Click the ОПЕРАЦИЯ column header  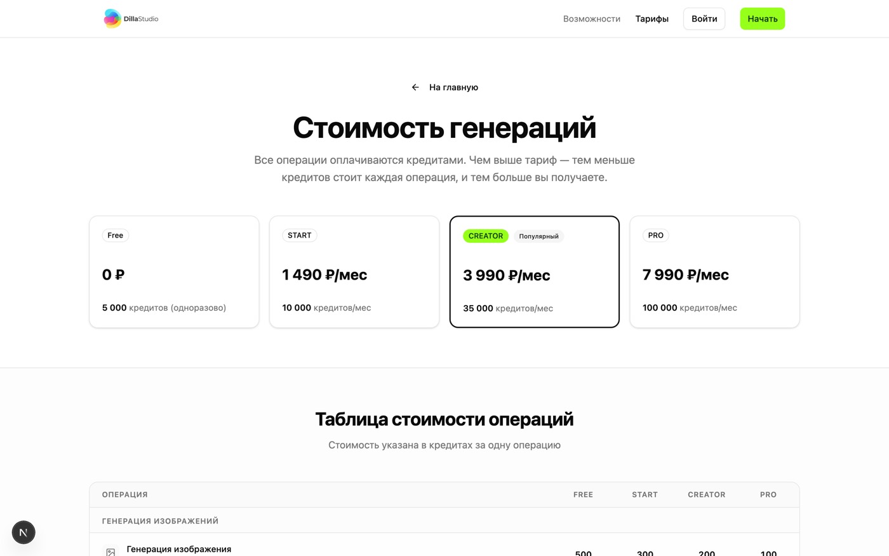pyautogui.click(x=125, y=494)
